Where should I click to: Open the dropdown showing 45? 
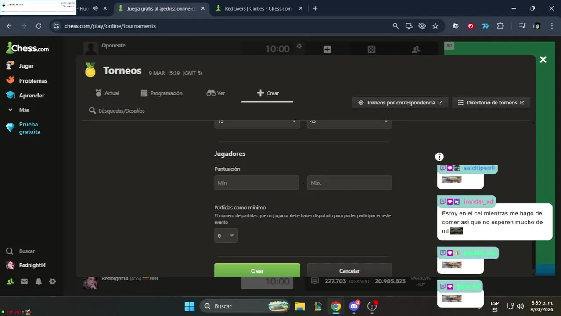[x=349, y=122]
